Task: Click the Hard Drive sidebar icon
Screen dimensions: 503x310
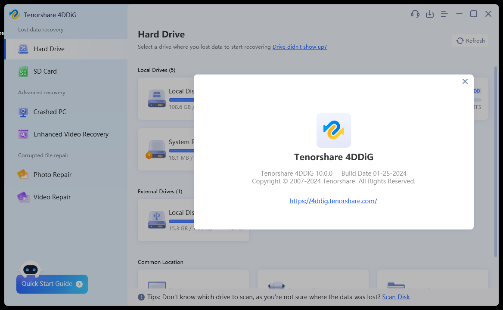Action: click(23, 49)
